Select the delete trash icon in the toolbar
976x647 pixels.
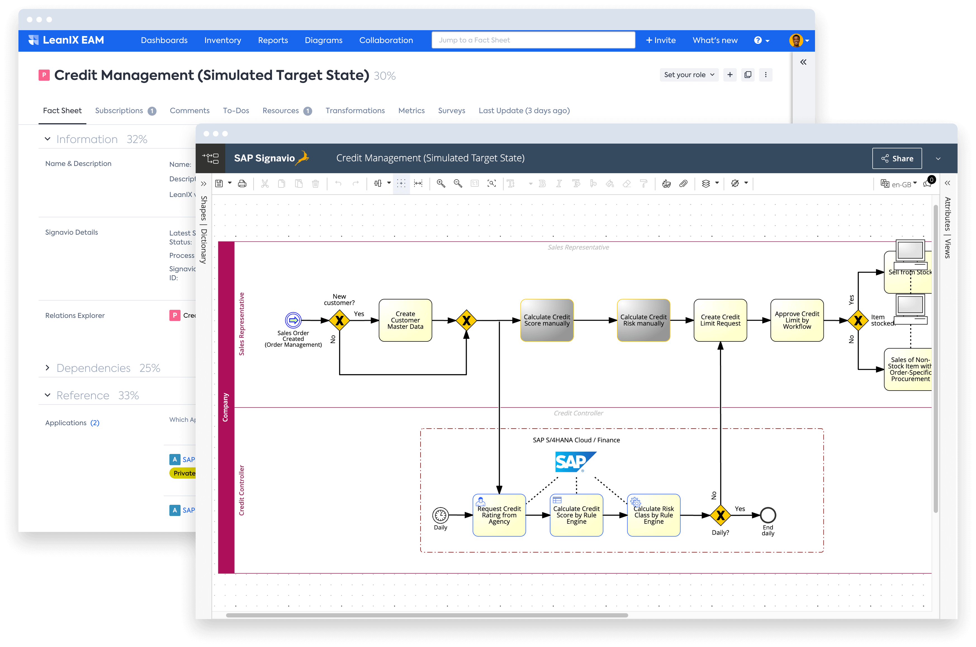pyautogui.click(x=316, y=184)
